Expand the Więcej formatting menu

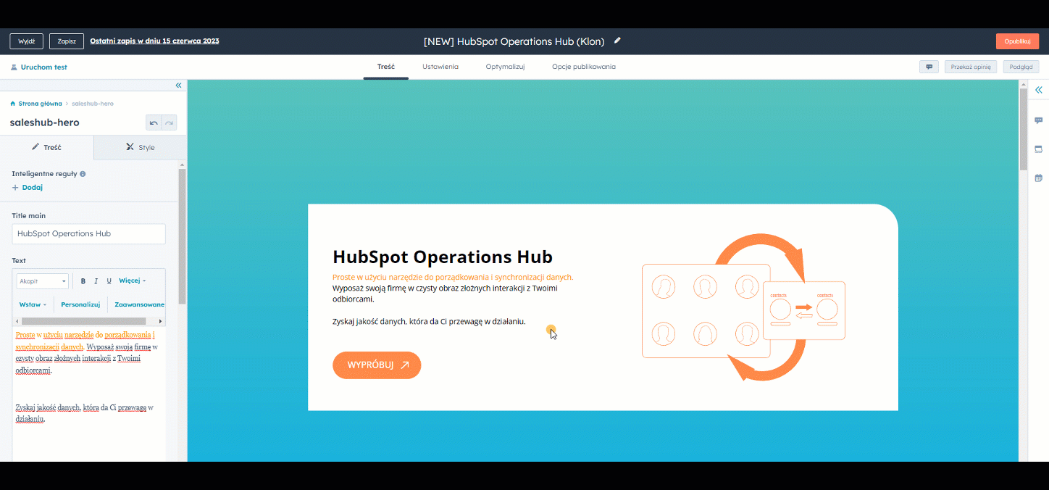132,281
